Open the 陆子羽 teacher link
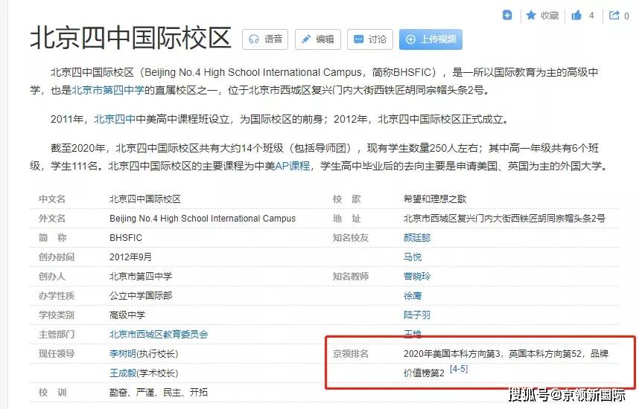 pos(417,315)
